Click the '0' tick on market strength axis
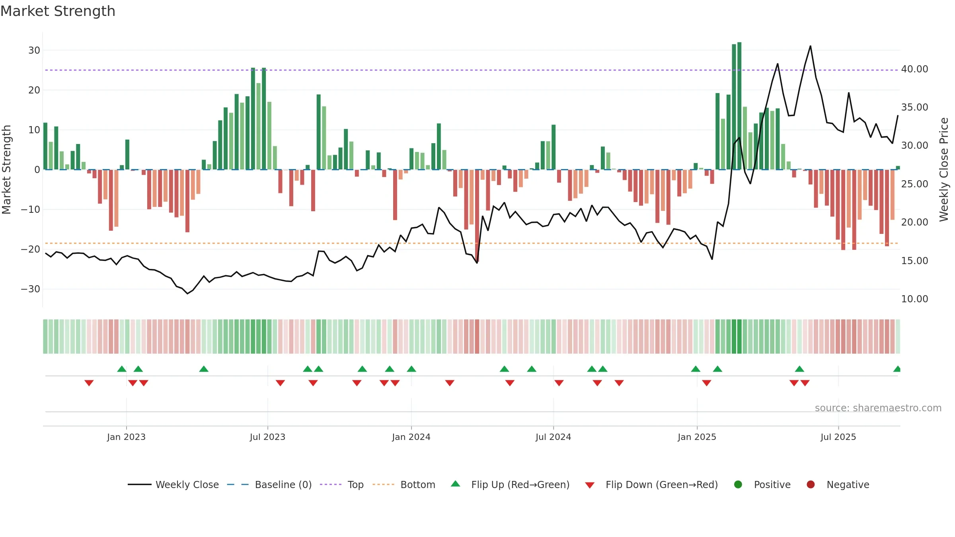 (37, 170)
